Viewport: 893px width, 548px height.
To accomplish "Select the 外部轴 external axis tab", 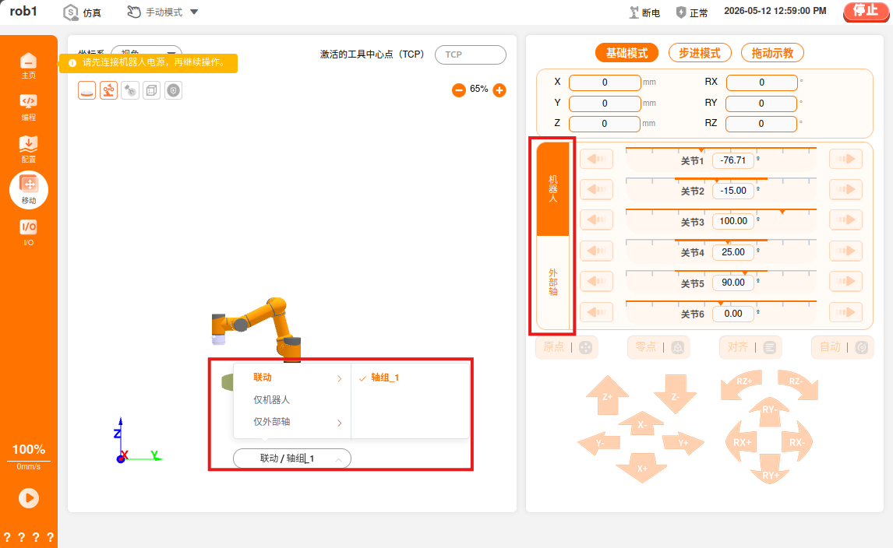I will click(553, 283).
